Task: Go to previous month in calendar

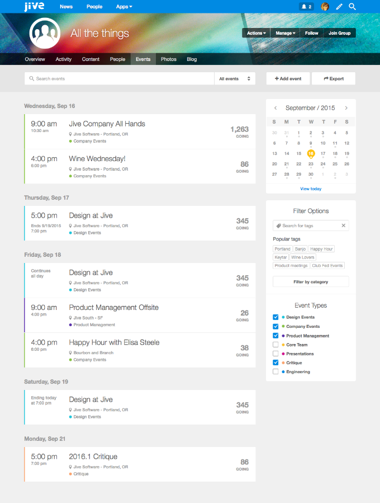Action: 275,108
